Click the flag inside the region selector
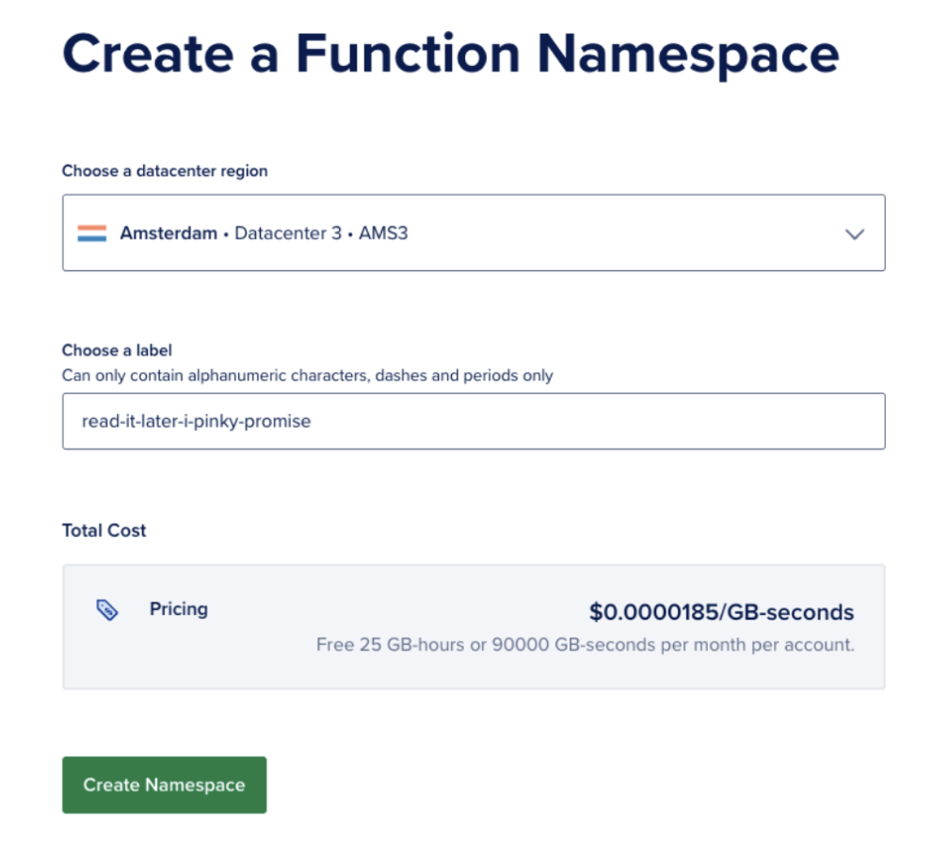Image resolution: width=932 pixels, height=855 pixels. [95, 233]
